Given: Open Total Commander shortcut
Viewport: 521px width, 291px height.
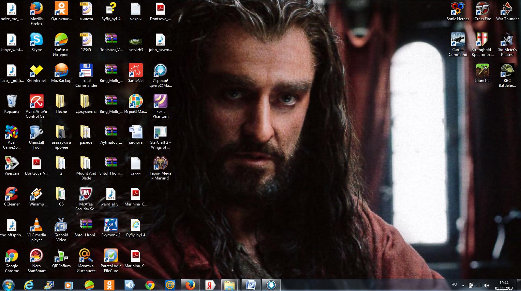Looking at the screenshot, I should [x=86, y=75].
